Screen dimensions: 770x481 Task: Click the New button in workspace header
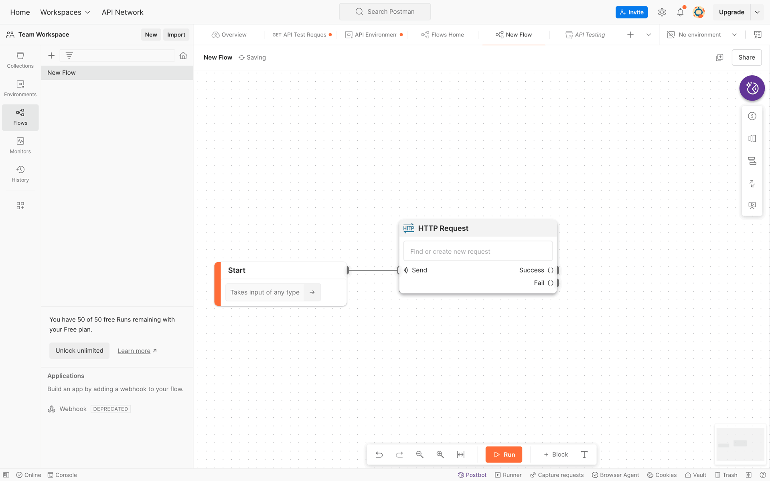pos(151,34)
